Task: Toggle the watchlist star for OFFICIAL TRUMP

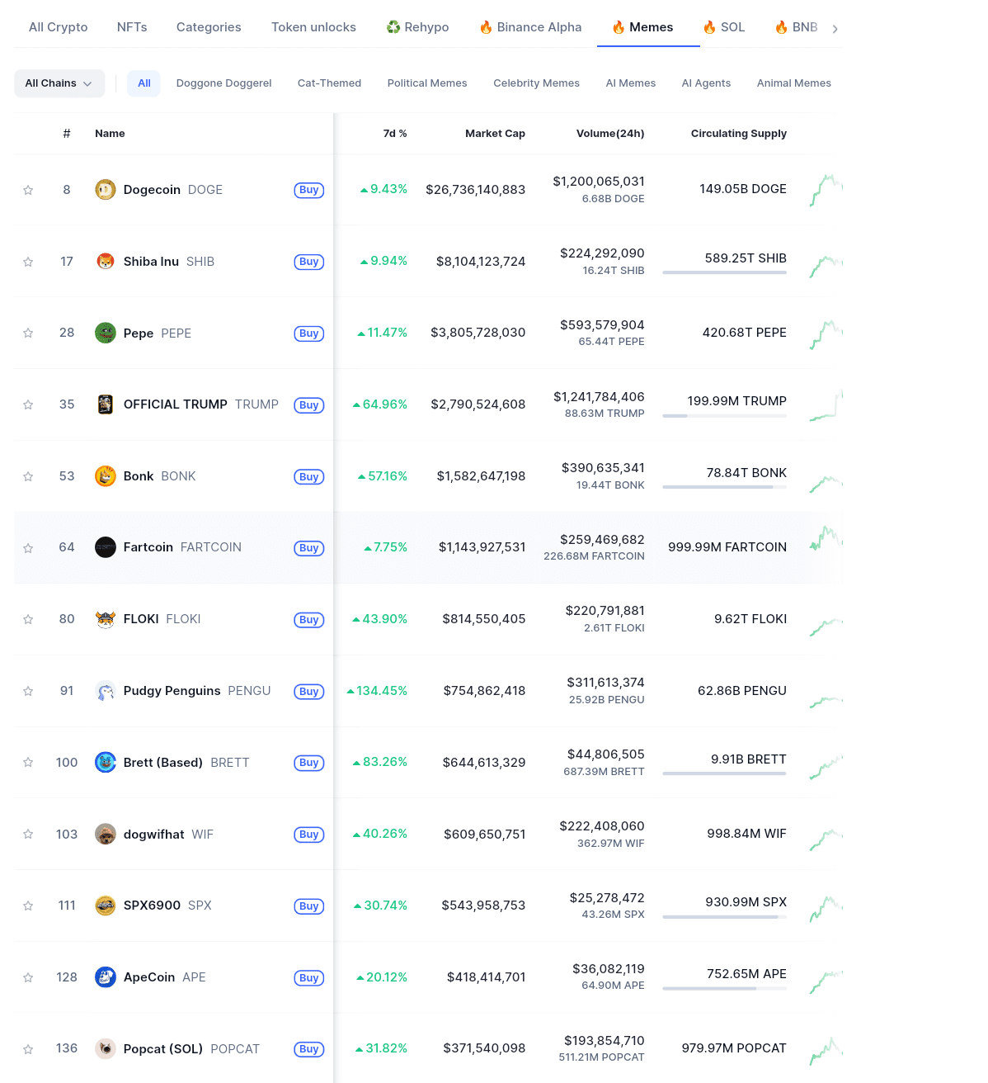Action: [28, 404]
